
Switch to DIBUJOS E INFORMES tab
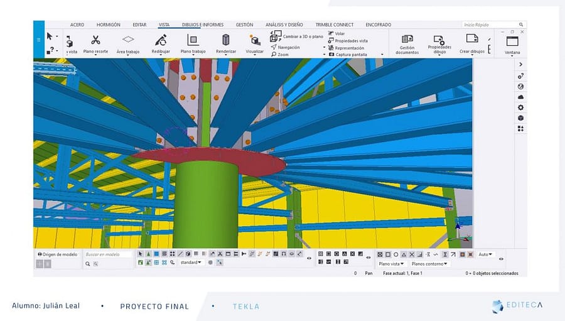tap(203, 25)
